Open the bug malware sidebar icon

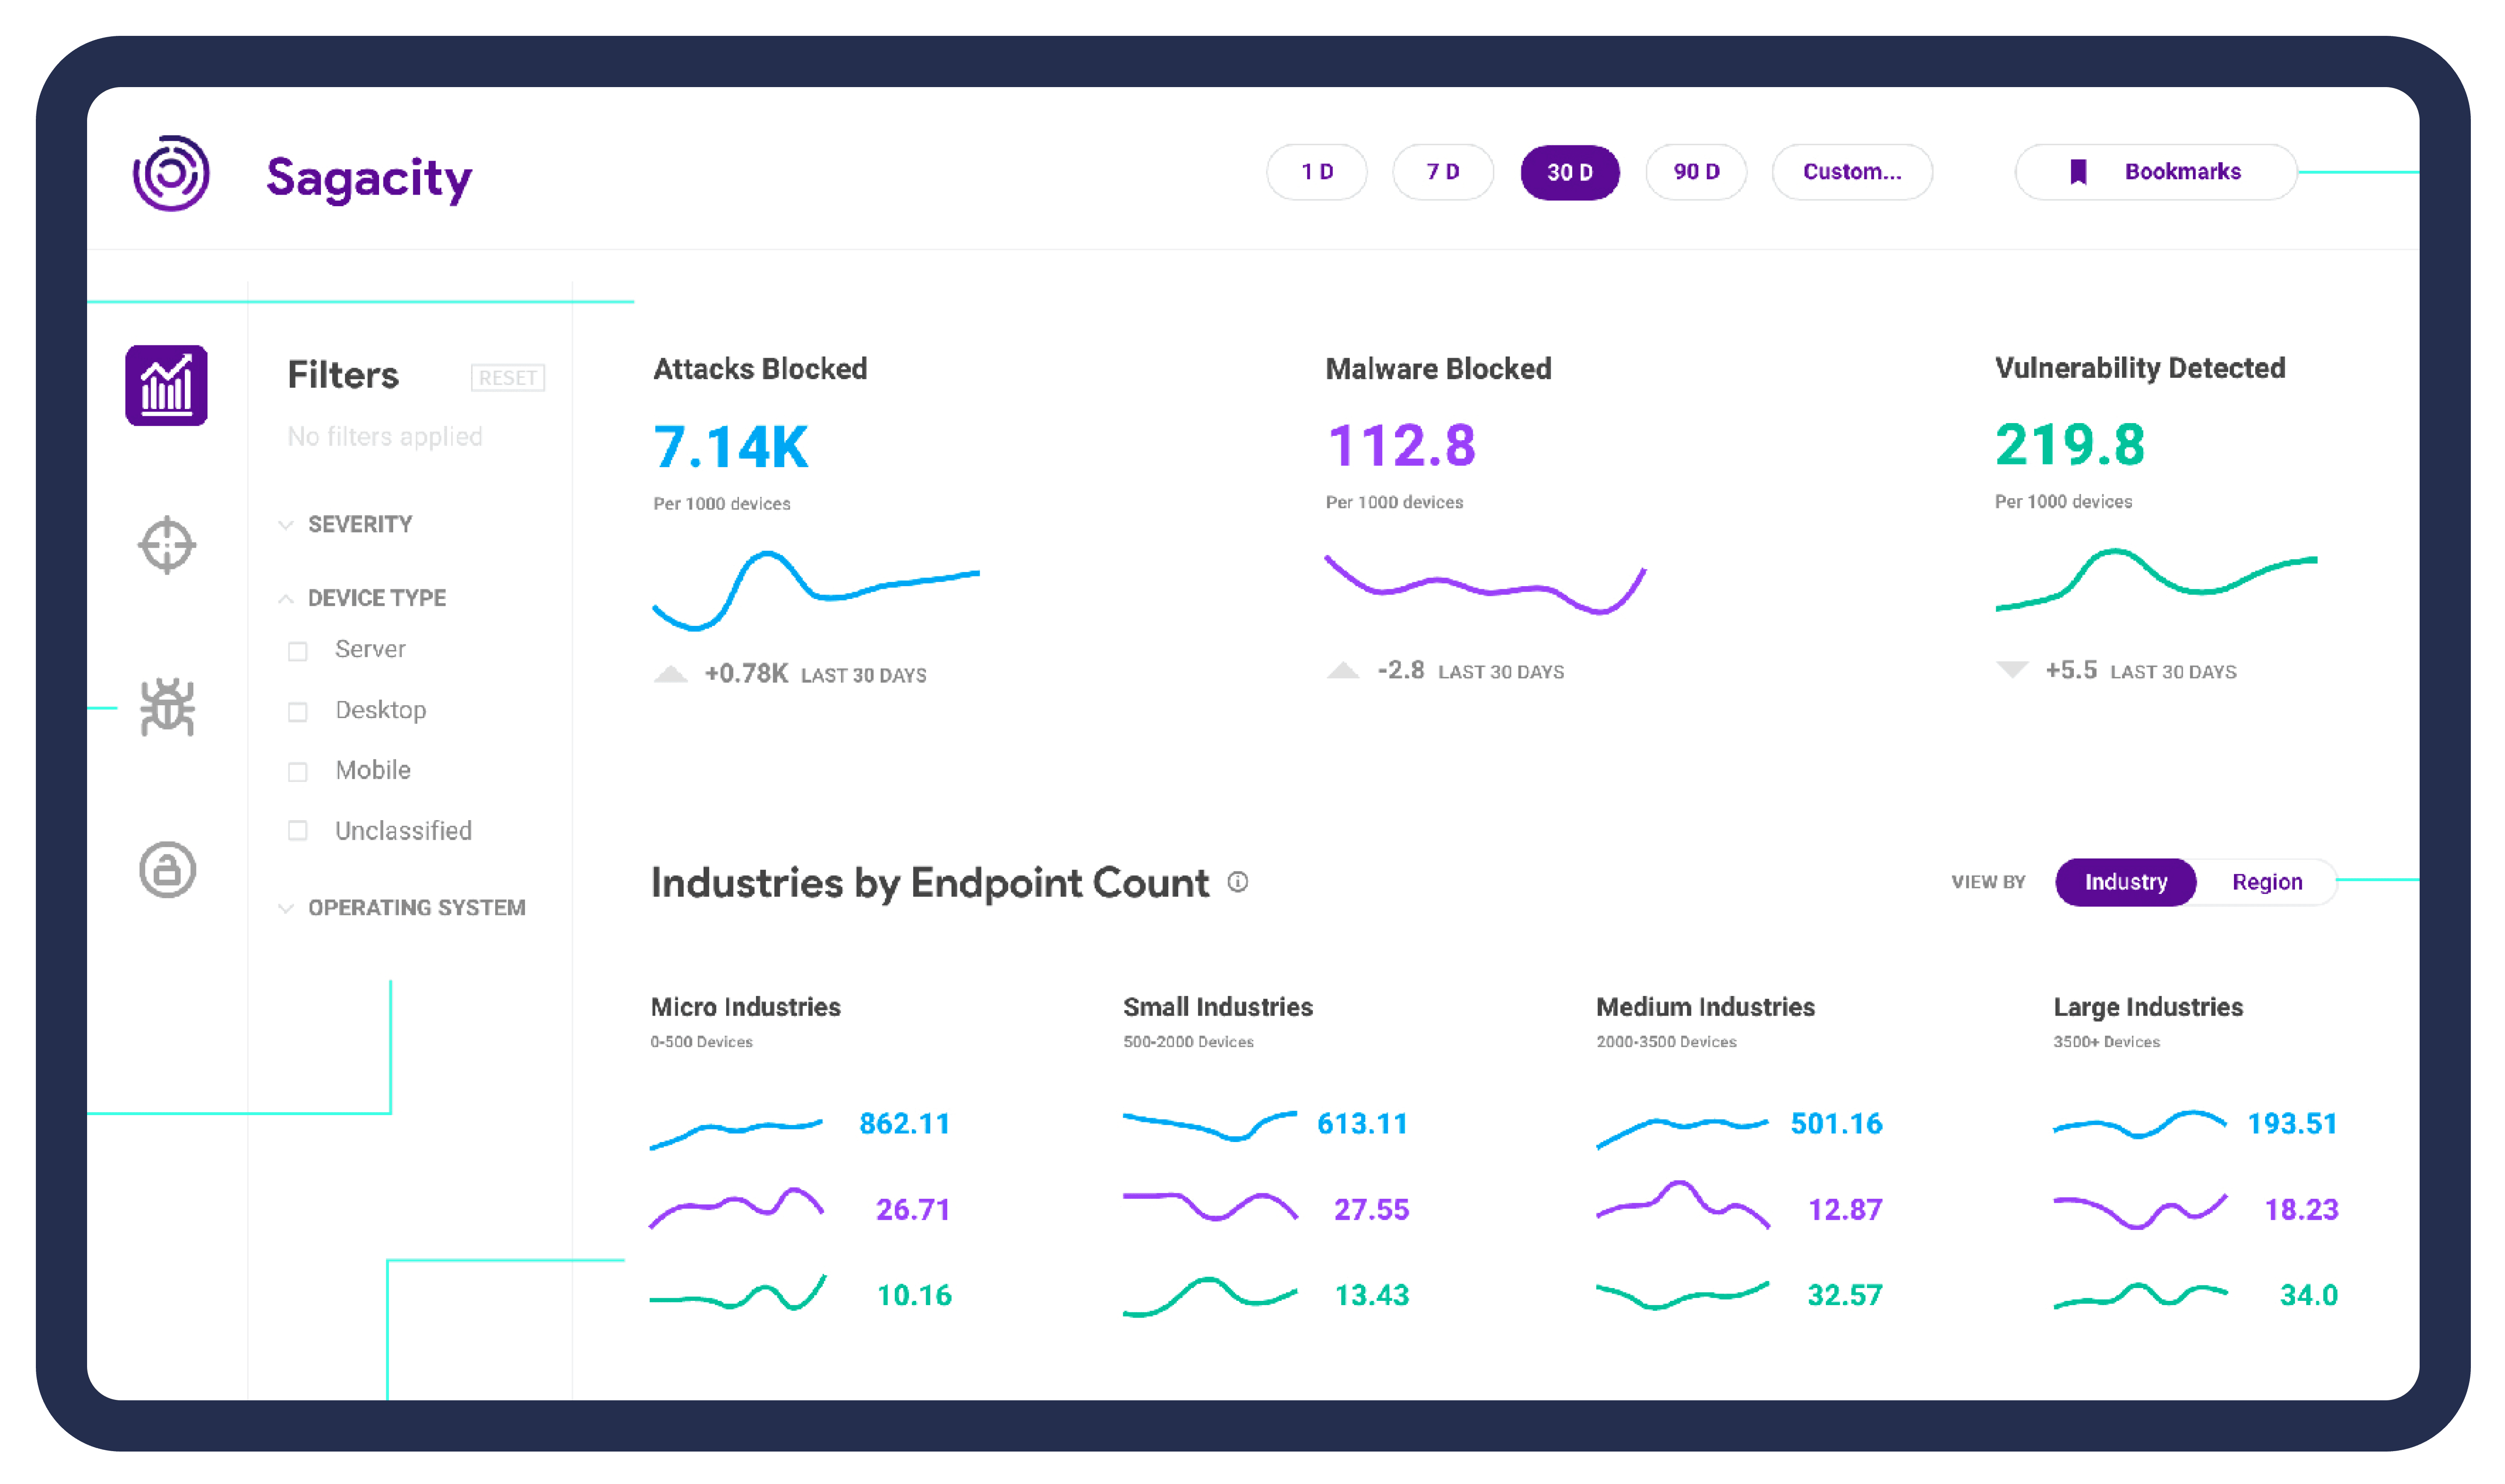tap(167, 707)
